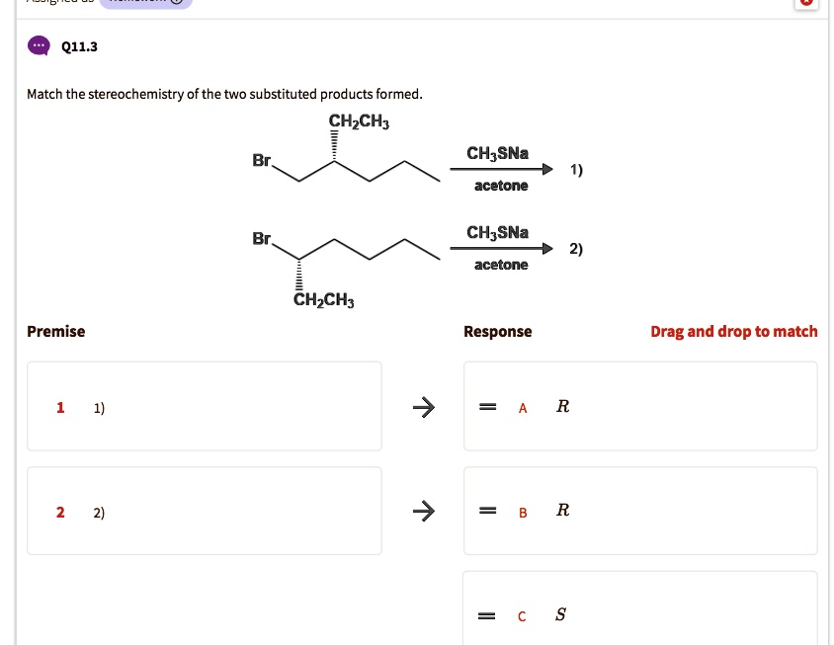
Task: Open premise box 2 for reaction 2)
Action: [204, 511]
